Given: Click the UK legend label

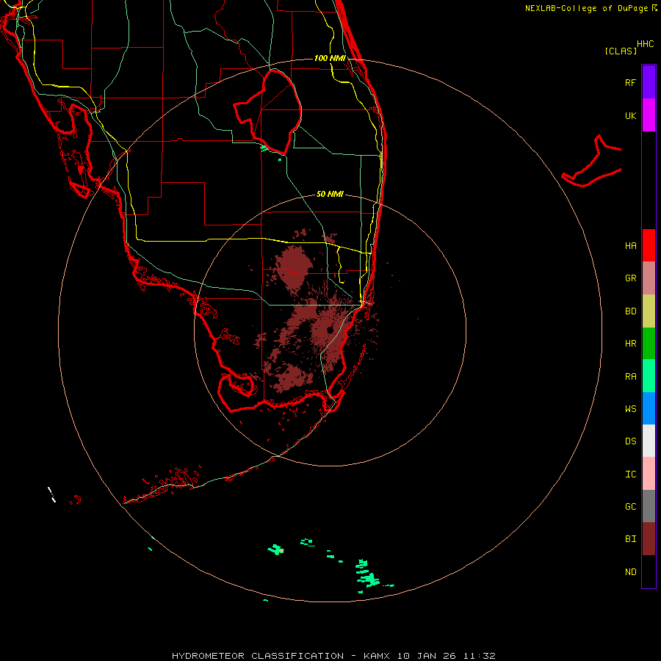Looking at the screenshot, I should [x=630, y=115].
